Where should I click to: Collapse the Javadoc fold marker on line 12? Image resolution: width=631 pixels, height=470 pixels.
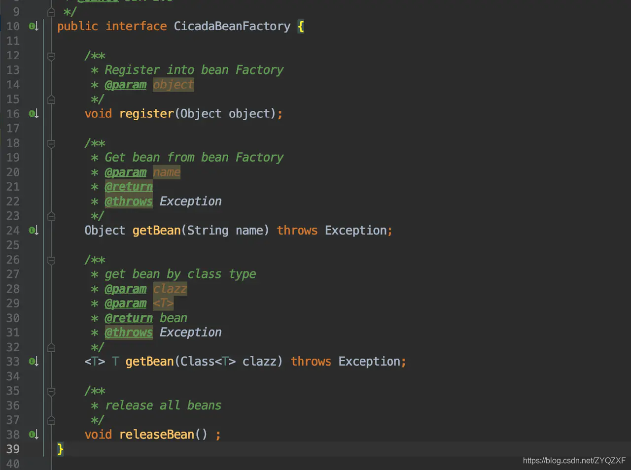pyautogui.click(x=51, y=56)
